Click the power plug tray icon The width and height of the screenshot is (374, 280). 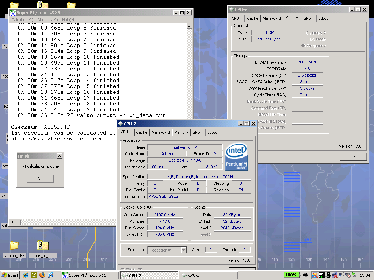pos(305,275)
